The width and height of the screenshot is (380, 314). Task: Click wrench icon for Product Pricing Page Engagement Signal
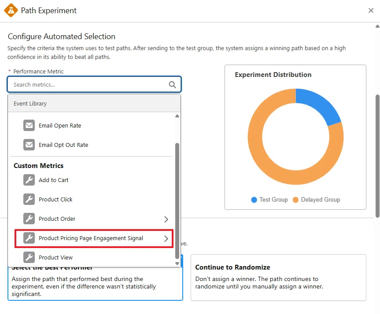coord(29,238)
